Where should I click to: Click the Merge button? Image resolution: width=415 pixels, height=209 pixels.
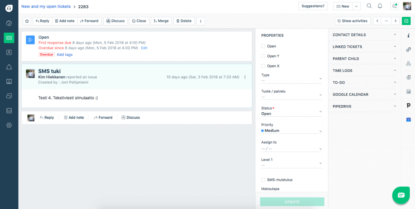coord(161,21)
